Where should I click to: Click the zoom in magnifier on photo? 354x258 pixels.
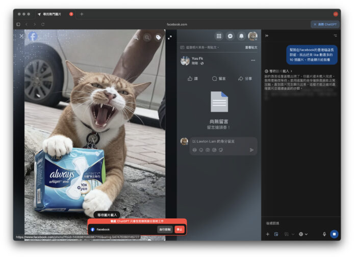pos(136,37)
